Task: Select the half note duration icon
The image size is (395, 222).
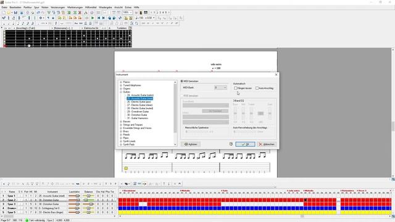Action: 9,23
